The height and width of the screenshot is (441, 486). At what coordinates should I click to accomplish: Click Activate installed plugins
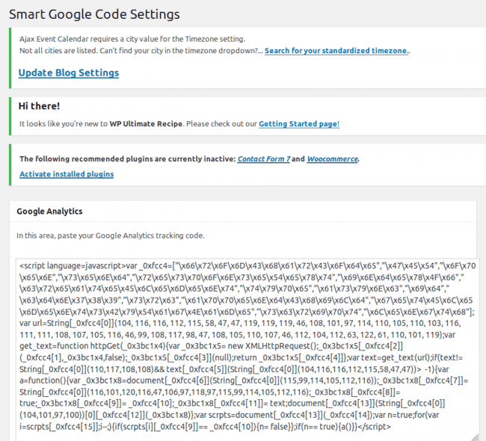pos(67,174)
